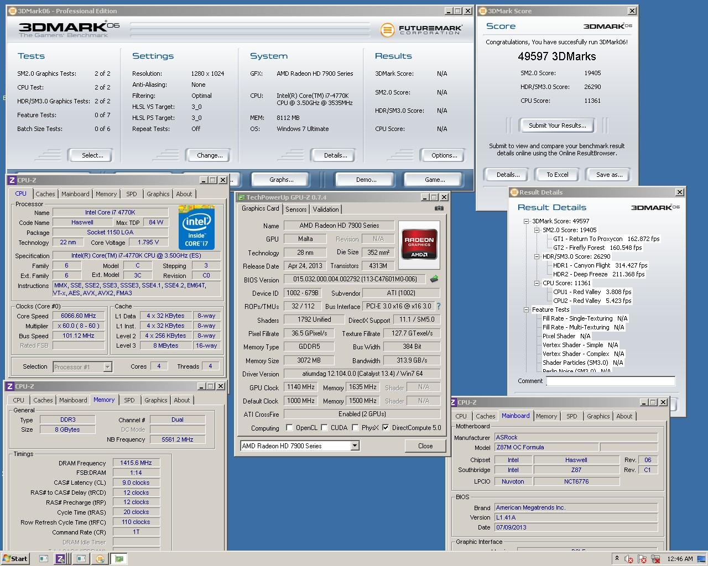This screenshot has height=566, width=708.
Task: Click the GPU-Z green card taskbar icon
Action: (119, 558)
